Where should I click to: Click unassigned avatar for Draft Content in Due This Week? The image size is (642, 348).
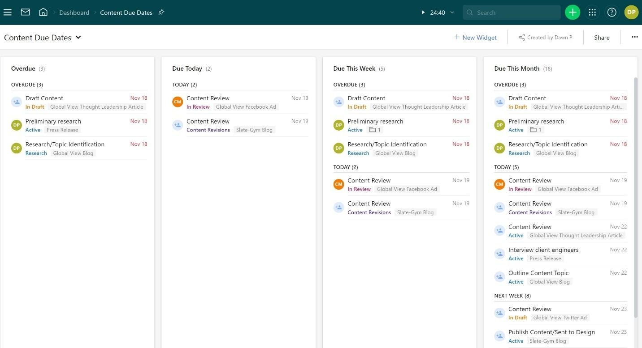point(338,102)
